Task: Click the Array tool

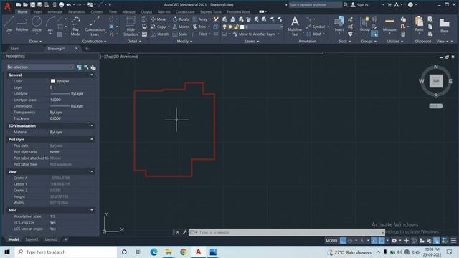Action: click(x=200, y=19)
